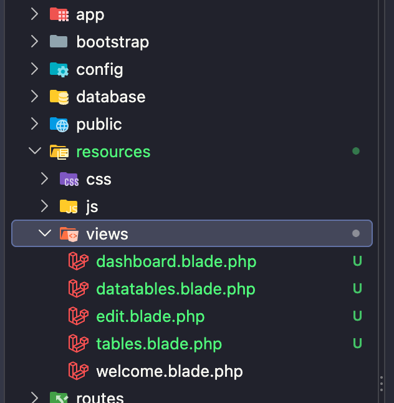Click gray status dot on views row
394x403 pixels.
[x=356, y=233]
